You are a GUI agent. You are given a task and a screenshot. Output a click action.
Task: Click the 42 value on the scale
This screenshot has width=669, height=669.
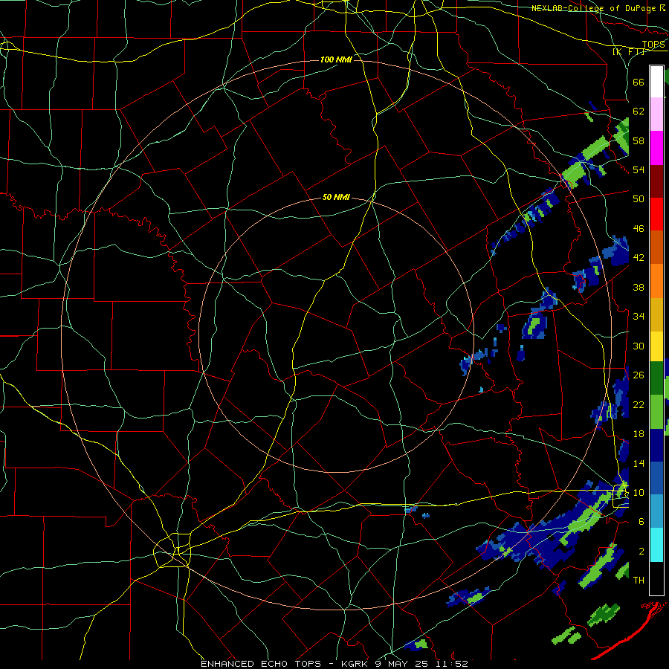tap(639, 258)
